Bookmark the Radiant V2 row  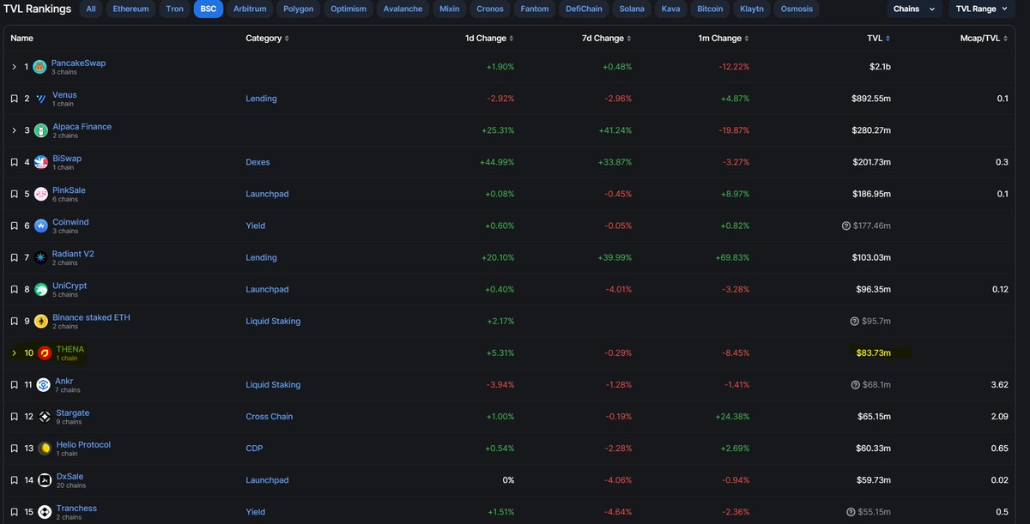tap(14, 257)
